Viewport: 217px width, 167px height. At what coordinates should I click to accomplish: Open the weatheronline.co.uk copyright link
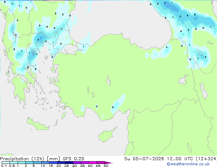[x=188, y=164]
